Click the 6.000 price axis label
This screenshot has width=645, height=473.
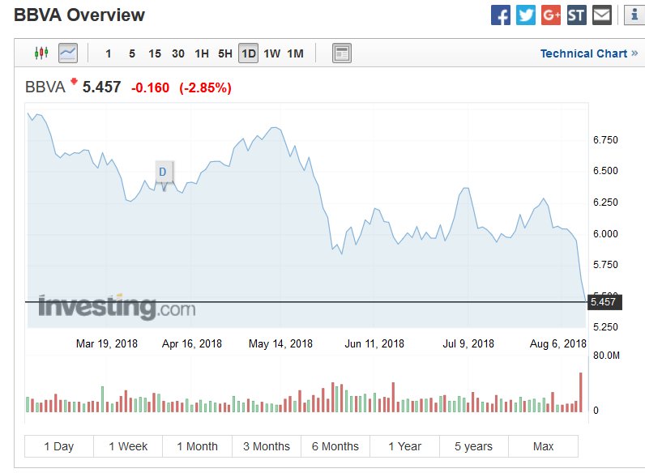(605, 233)
